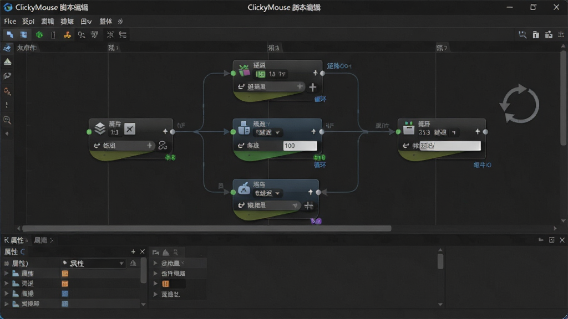Image resolution: width=568 pixels, height=319 pixels.
Task: Switch to the second bottom panel tab
Action: [43, 240]
